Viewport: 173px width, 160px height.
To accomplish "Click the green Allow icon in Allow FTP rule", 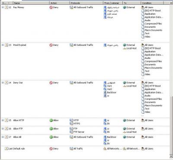I will point(51,129).
